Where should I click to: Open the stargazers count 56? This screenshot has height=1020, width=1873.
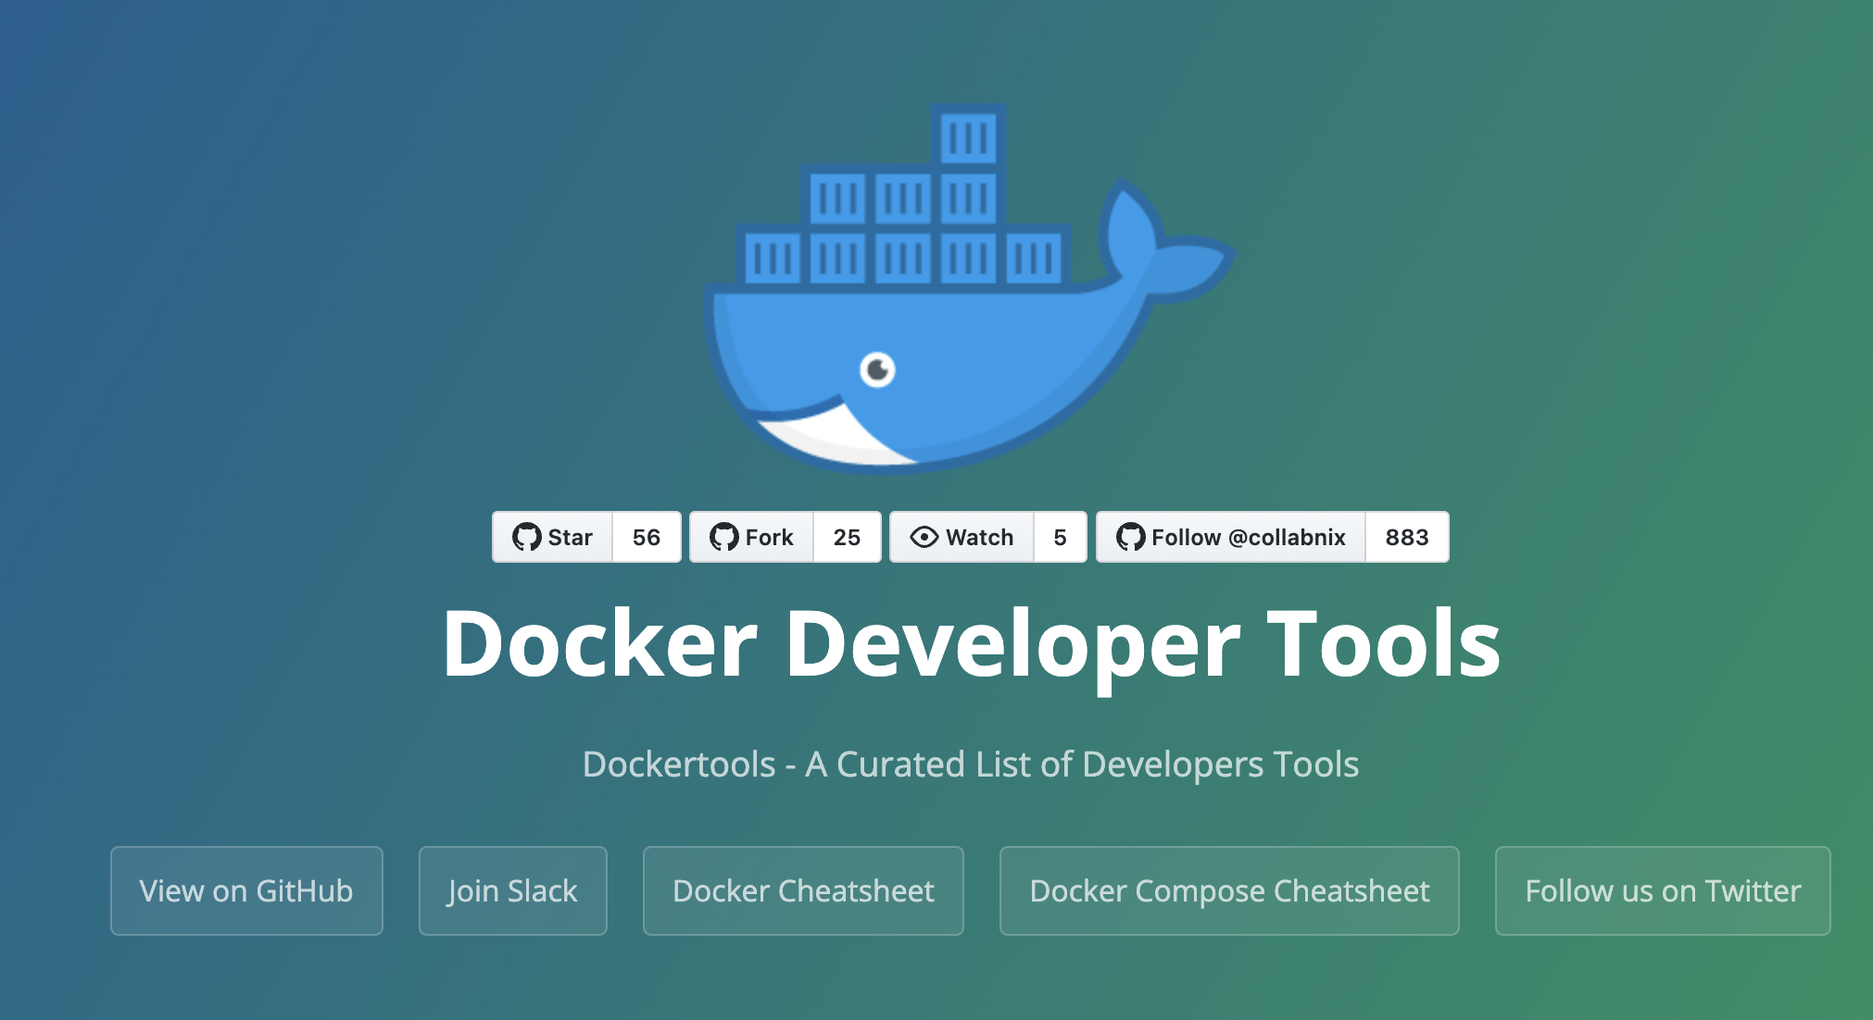tap(647, 537)
